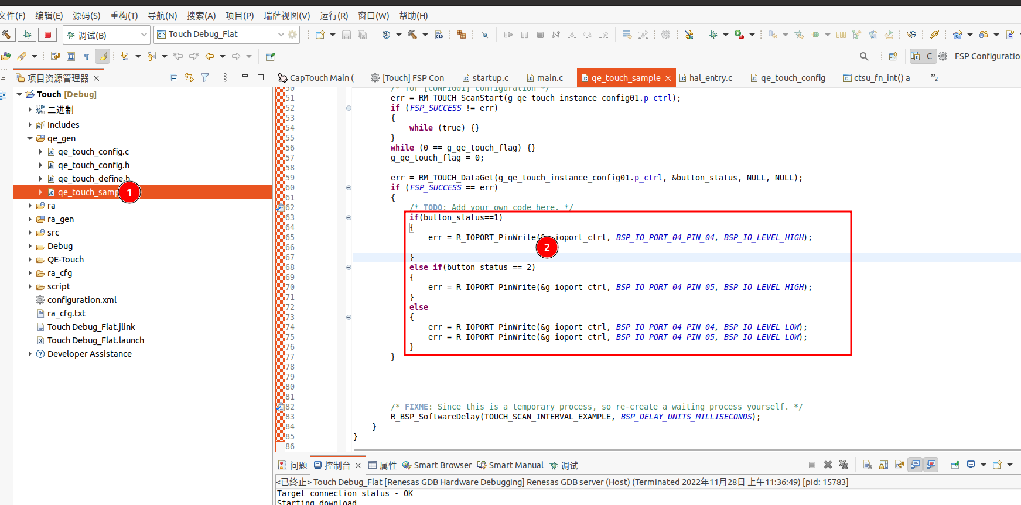This screenshot has width=1021, height=505.
Task: Click the filter funnel icon in project explorer
Action: (x=205, y=77)
